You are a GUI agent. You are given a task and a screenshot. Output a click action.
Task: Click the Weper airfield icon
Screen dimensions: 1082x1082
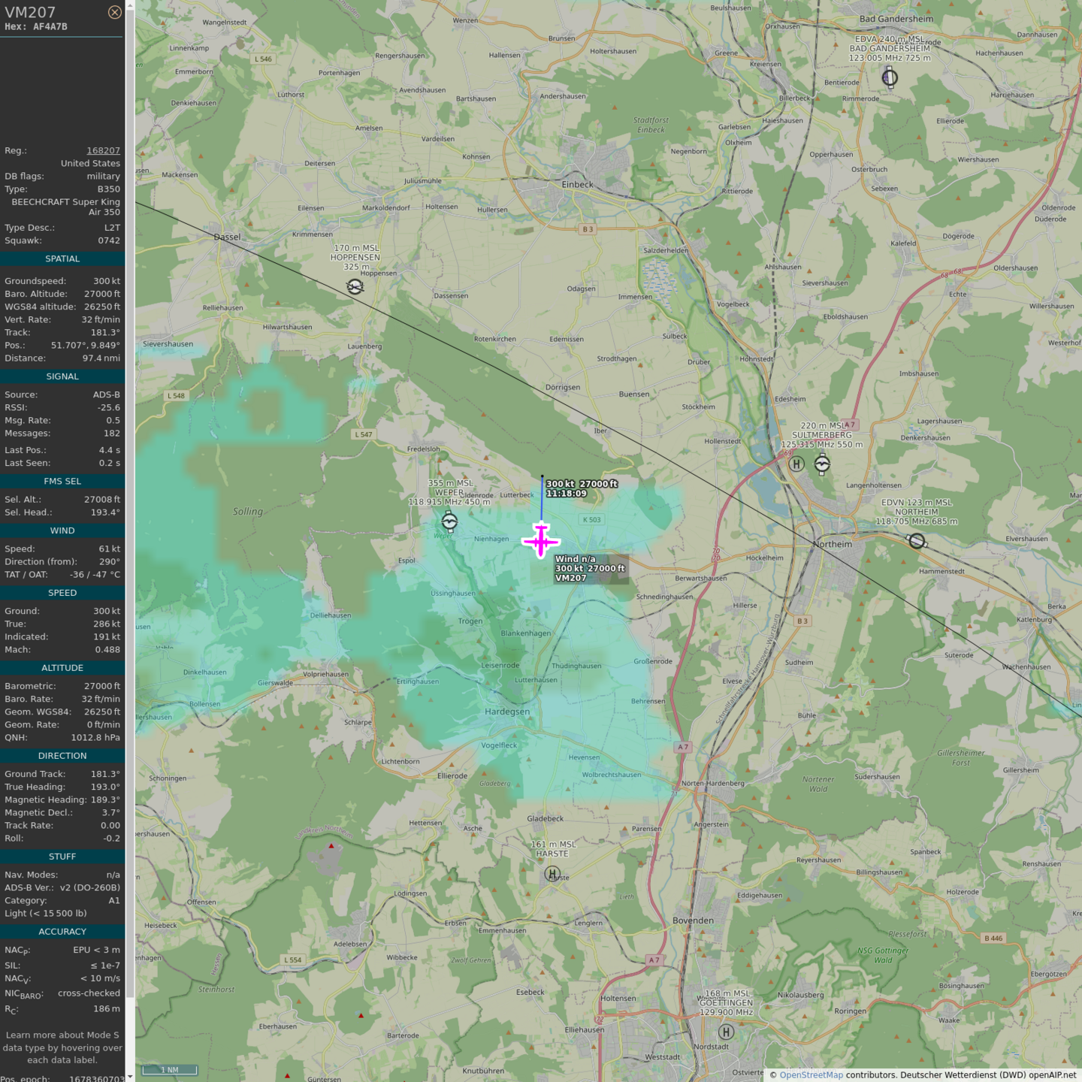click(449, 521)
